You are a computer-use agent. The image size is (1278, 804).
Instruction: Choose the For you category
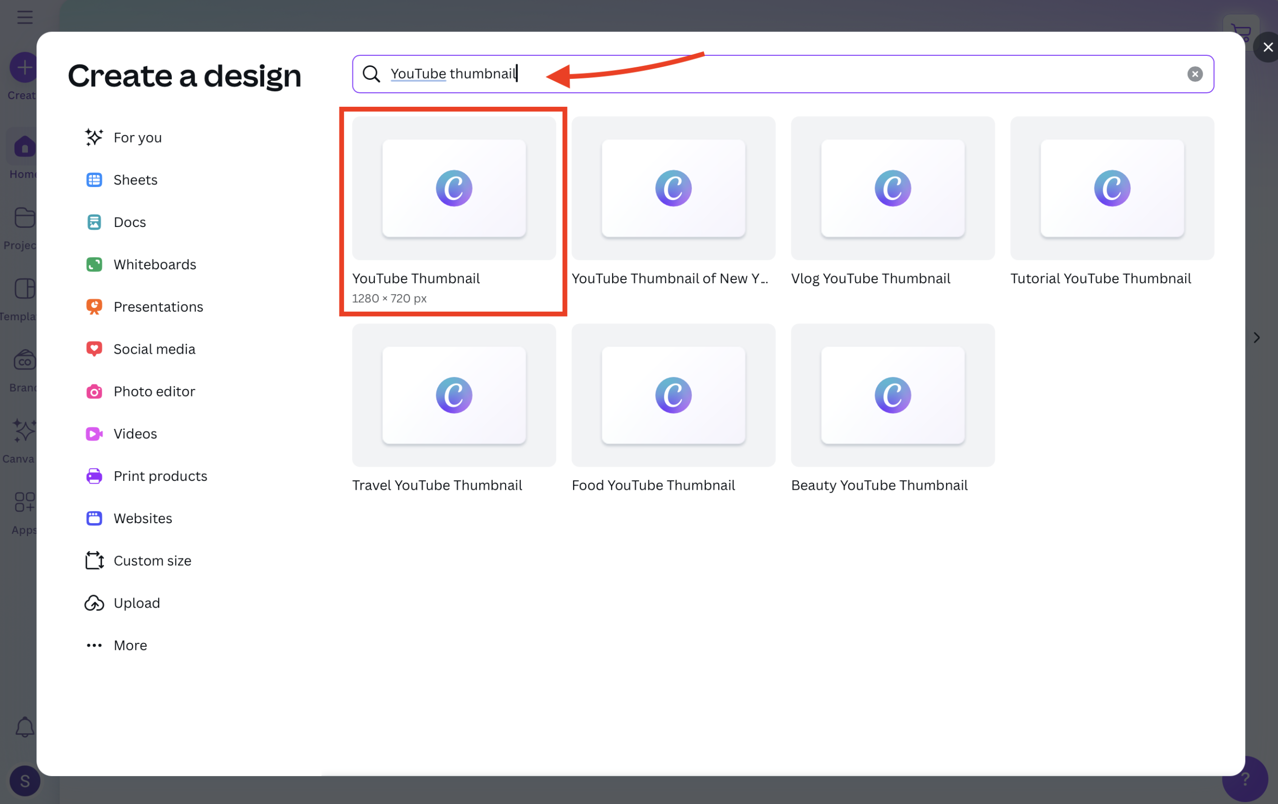(x=137, y=137)
